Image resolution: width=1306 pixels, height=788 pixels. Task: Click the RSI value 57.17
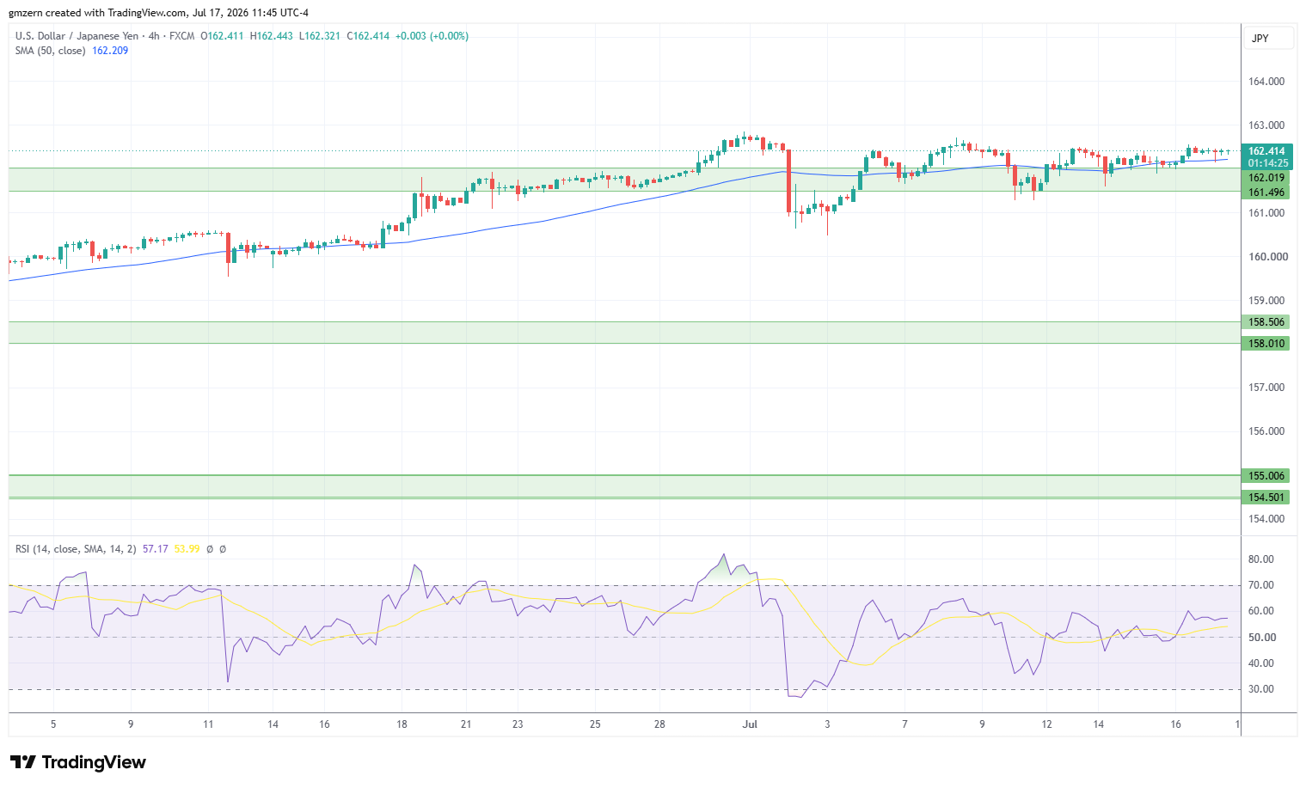pos(156,549)
